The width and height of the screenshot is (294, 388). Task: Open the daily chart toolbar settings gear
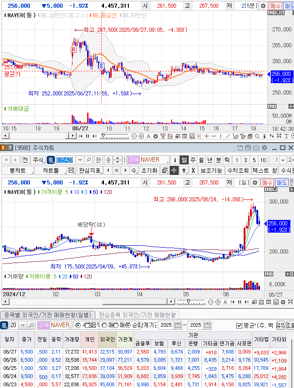(283, 302)
